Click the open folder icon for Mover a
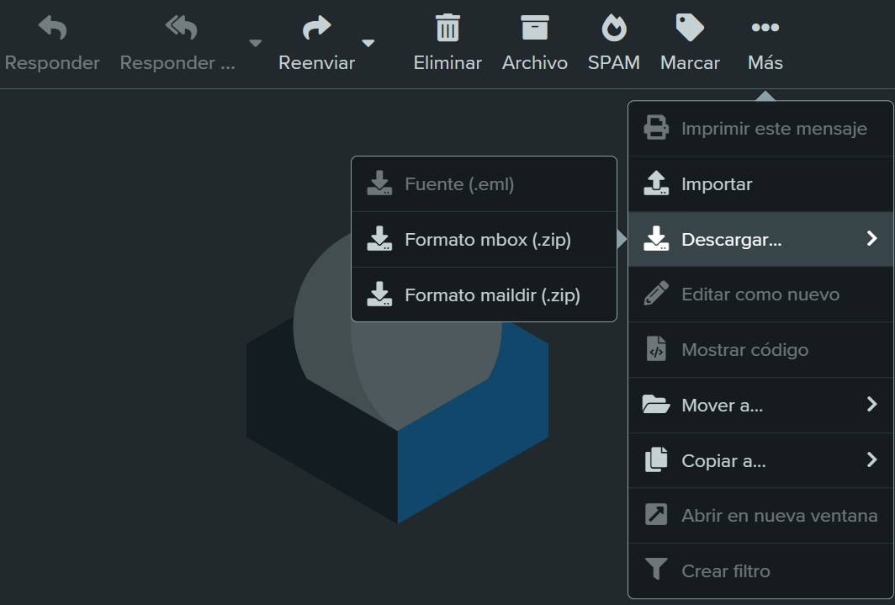This screenshot has width=895, height=605. pos(656,404)
